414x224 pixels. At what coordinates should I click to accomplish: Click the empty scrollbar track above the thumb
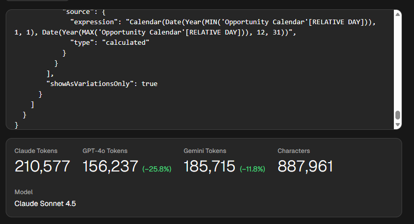click(397, 62)
